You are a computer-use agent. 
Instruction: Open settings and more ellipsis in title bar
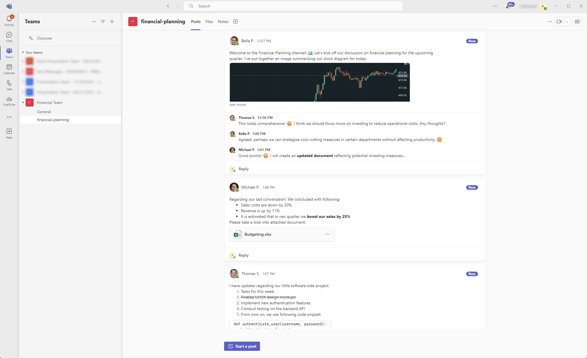click(495, 6)
